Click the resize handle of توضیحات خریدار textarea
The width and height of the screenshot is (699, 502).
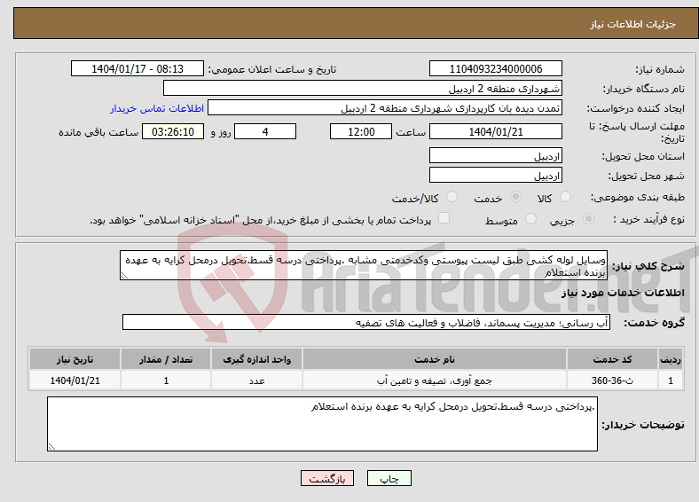click(x=51, y=447)
